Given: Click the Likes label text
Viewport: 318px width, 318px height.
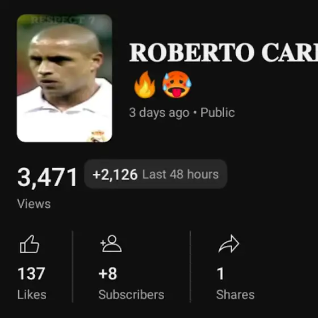Looking at the screenshot, I should [x=32, y=295].
